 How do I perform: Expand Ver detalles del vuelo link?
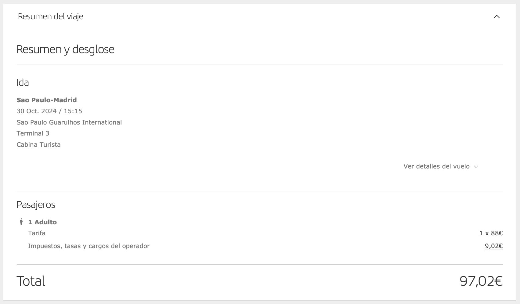(436, 166)
